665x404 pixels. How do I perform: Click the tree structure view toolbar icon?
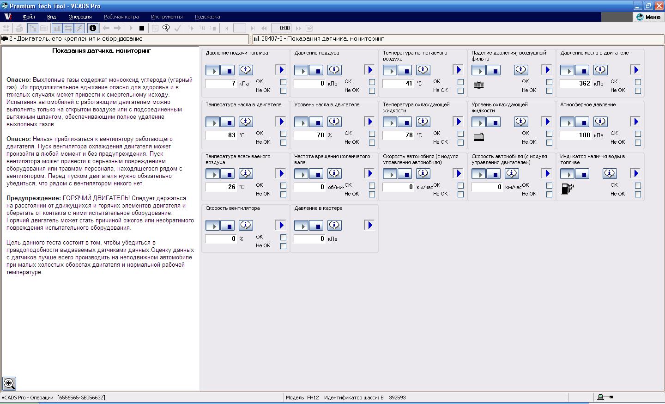pos(32,28)
